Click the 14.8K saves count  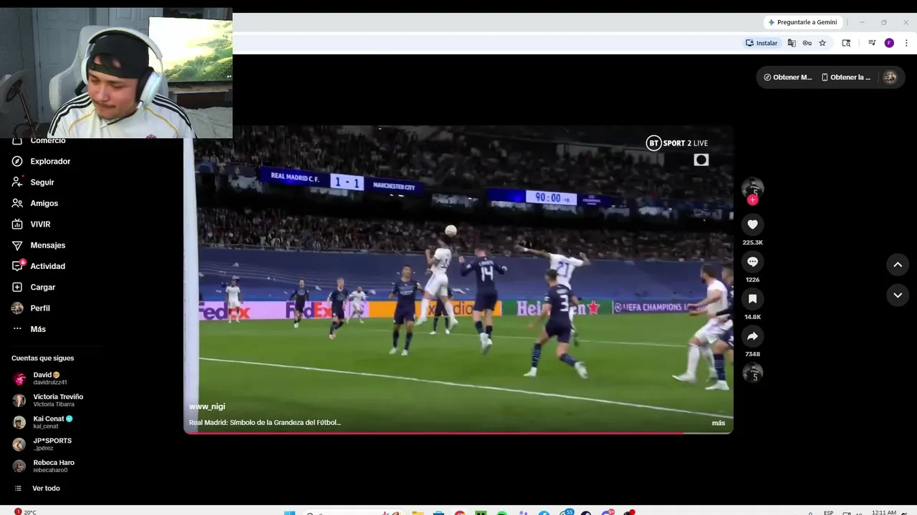point(752,317)
